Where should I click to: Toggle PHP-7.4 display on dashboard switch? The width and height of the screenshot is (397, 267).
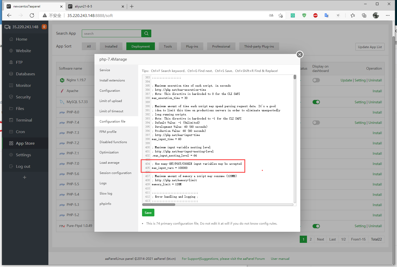pyautogui.click(x=316, y=123)
